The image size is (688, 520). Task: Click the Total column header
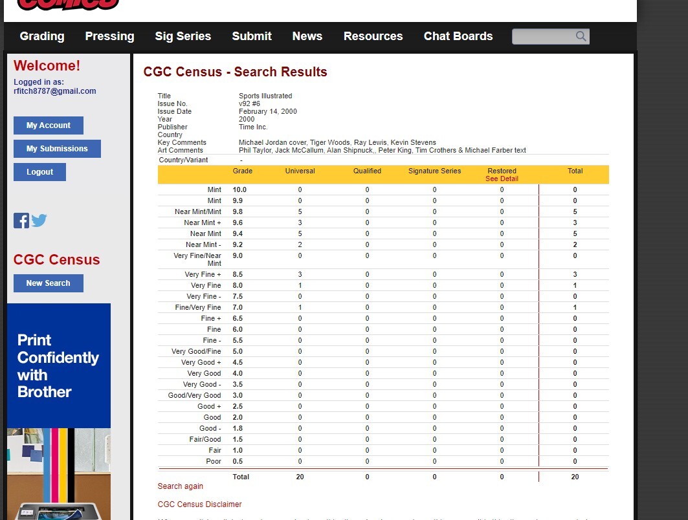[575, 171]
